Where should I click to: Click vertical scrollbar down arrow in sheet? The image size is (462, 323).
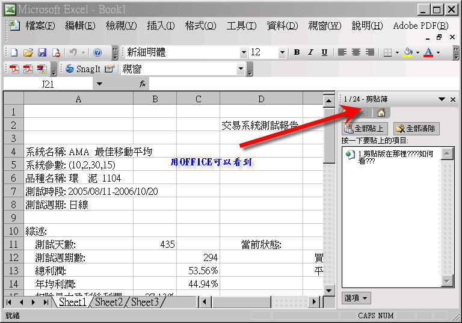pyautogui.click(x=328, y=291)
